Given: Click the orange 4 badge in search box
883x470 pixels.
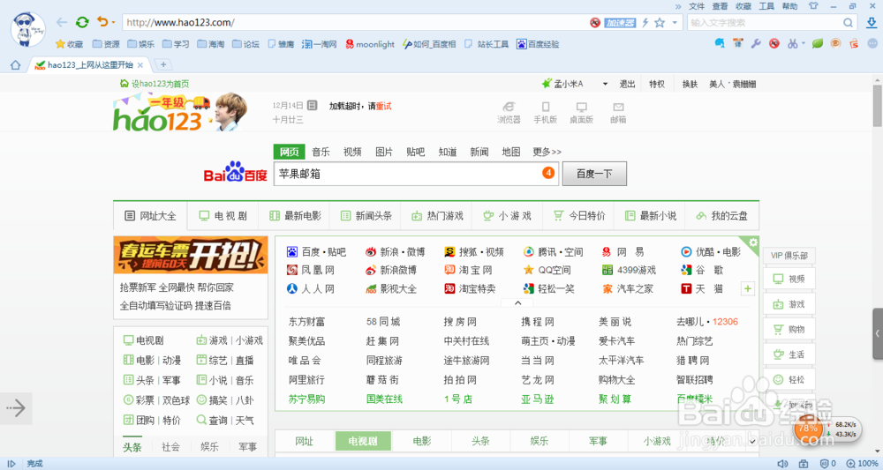Looking at the screenshot, I should (548, 173).
